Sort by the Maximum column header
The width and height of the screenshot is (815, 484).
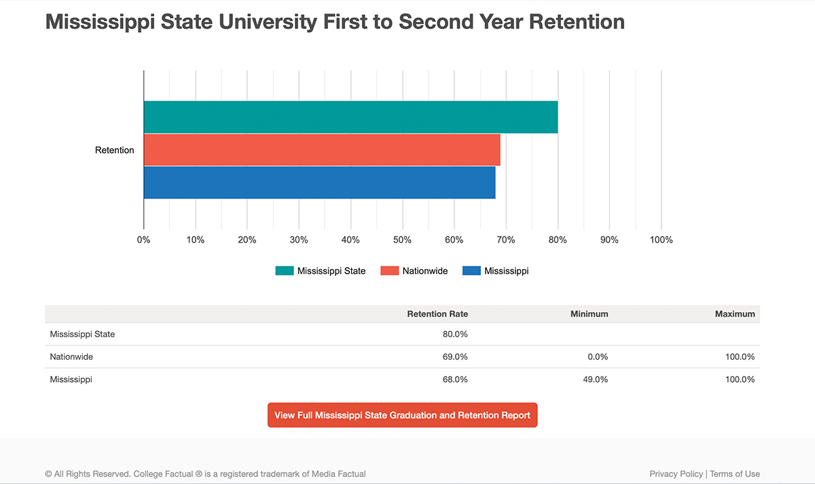tap(735, 314)
